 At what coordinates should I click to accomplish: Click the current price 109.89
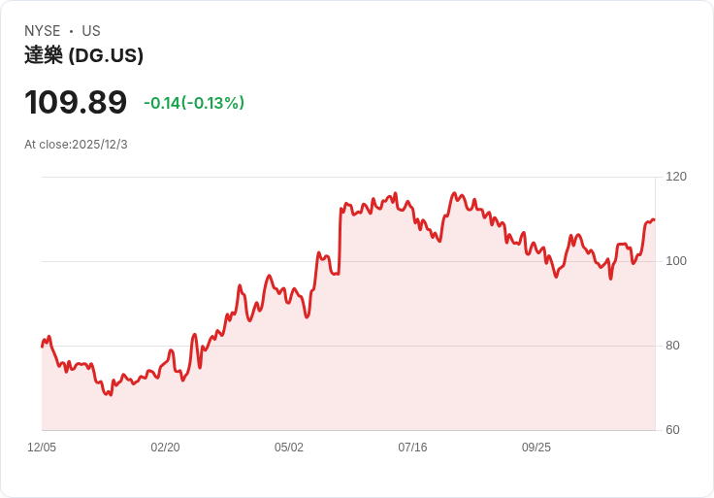click(x=76, y=102)
